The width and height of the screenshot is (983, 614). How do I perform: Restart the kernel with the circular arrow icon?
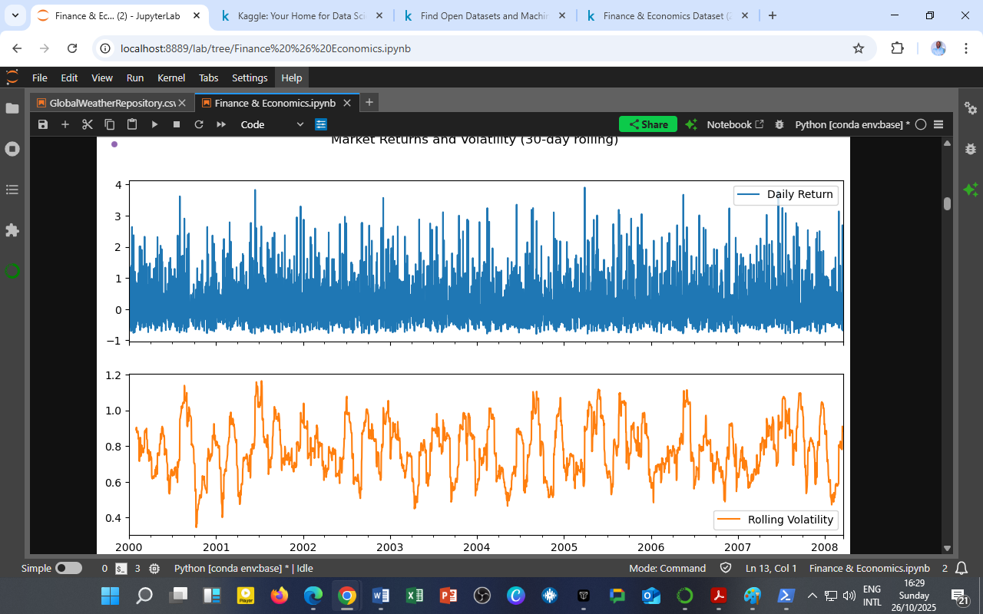pos(199,124)
